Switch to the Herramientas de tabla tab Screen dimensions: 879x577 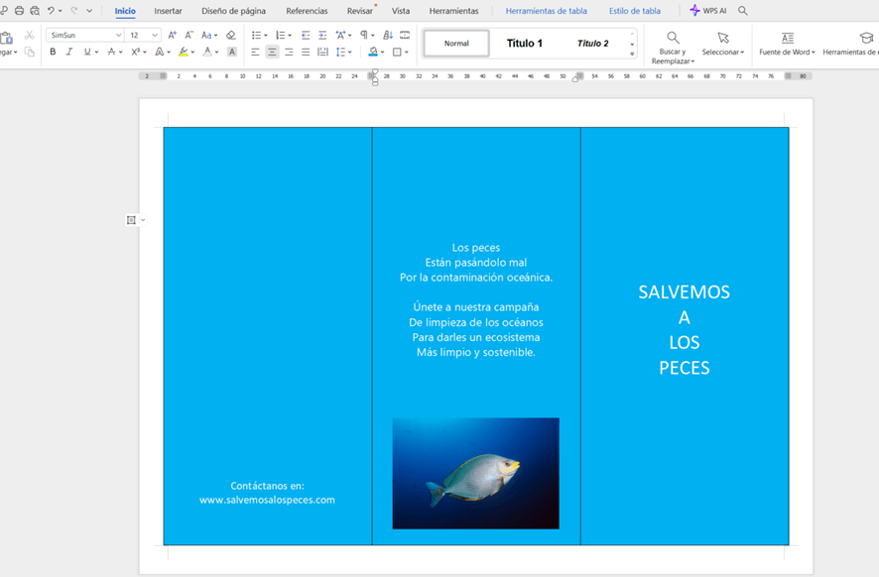pyautogui.click(x=546, y=11)
